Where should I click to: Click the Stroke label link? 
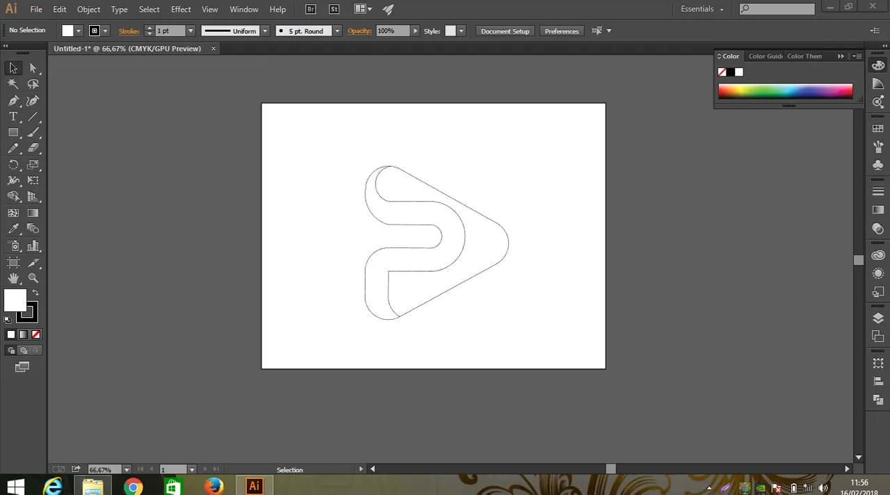pos(129,31)
